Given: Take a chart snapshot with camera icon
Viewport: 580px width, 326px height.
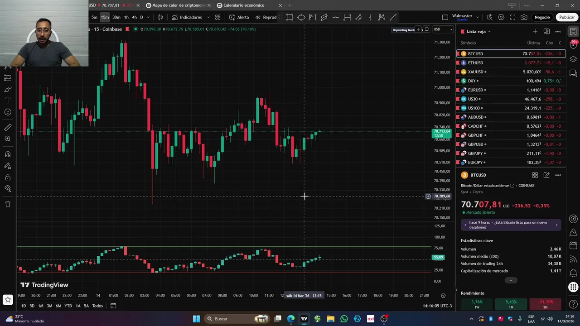Looking at the screenshot, I should pyautogui.click(x=524, y=17).
